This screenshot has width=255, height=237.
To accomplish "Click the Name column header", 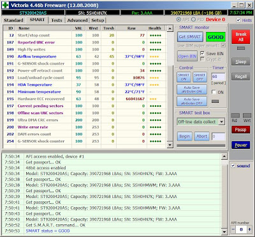I will (43, 28).
